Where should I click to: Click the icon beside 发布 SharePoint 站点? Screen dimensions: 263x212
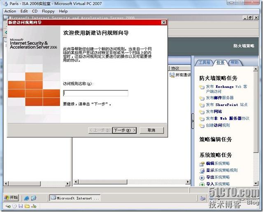click(x=202, y=105)
